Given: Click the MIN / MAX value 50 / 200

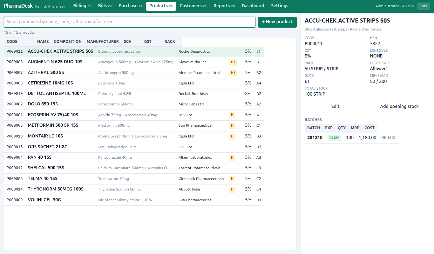Looking at the screenshot, I should click(378, 81).
